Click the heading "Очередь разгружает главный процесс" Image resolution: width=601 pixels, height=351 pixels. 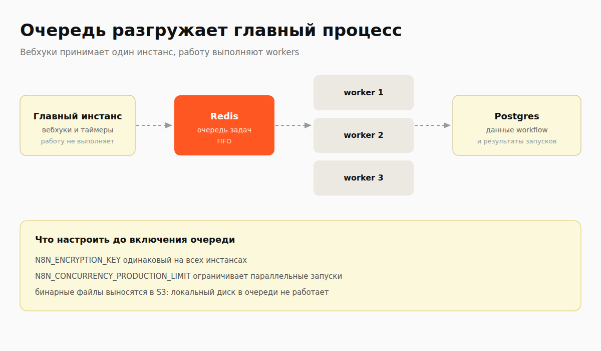211,31
